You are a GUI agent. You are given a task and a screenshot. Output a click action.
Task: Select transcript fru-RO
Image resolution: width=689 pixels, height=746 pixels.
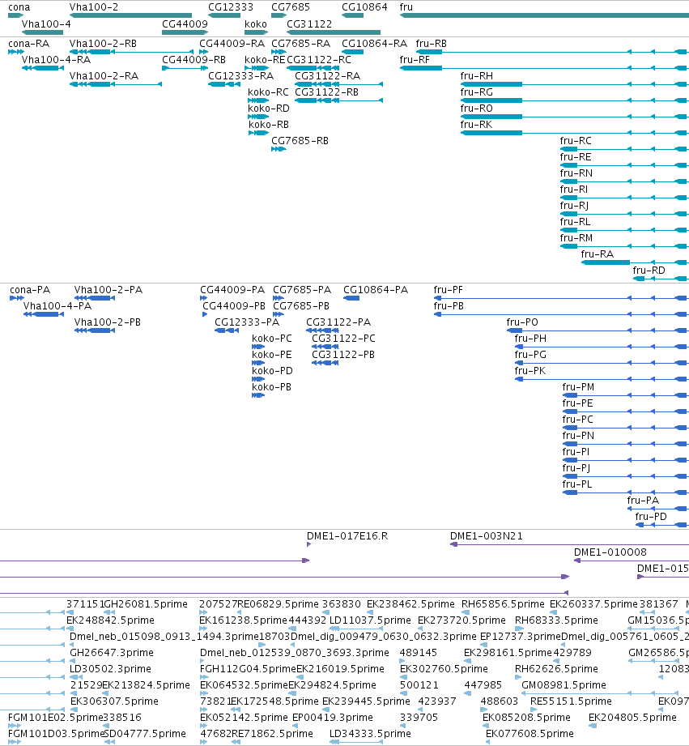point(476,109)
